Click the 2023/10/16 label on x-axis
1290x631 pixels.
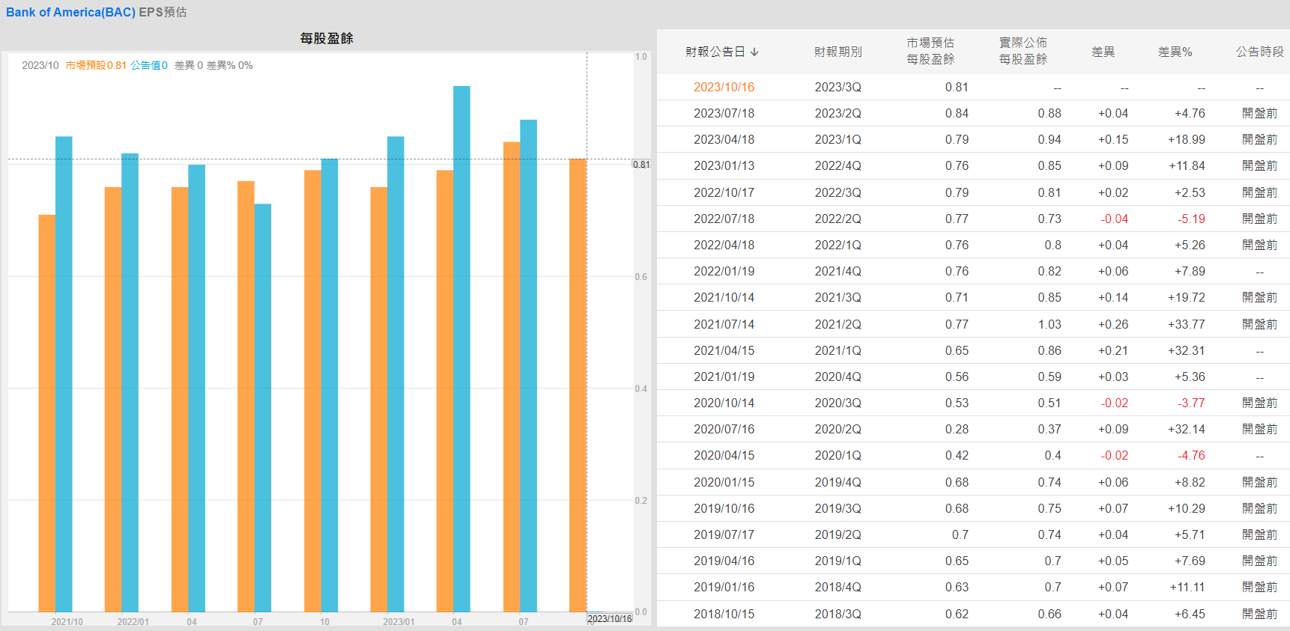point(609,619)
